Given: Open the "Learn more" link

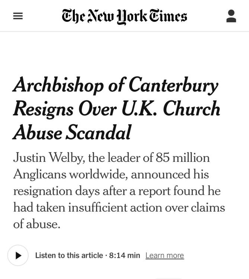Looking at the screenshot, I should coord(165,256).
